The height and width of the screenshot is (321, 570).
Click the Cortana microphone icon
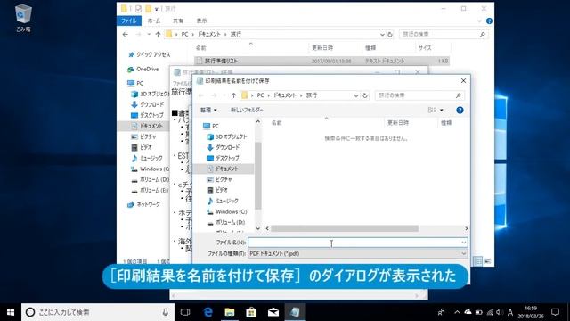165,312
